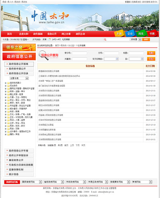The width and height of the screenshot is (160, 198).
Task: Click the arrow bullet beside 政府依申请公开
Action: point(7,69)
